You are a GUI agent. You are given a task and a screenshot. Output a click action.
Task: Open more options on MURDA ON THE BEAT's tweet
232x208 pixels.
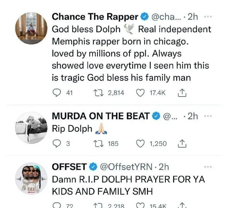point(208,116)
